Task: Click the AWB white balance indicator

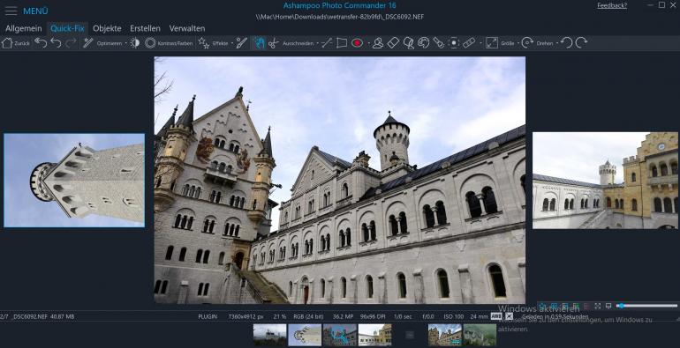Action: coord(495,316)
